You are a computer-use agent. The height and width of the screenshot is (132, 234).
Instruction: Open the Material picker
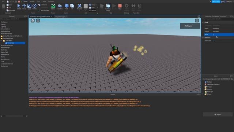tap(80, 7)
